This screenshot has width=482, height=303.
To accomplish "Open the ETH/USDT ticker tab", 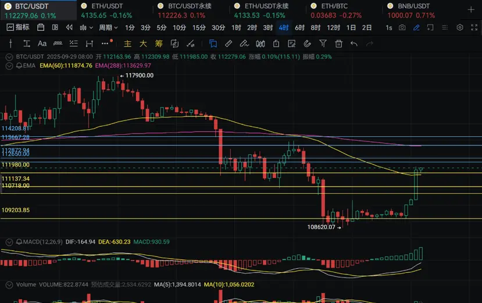I will coord(115,10).
